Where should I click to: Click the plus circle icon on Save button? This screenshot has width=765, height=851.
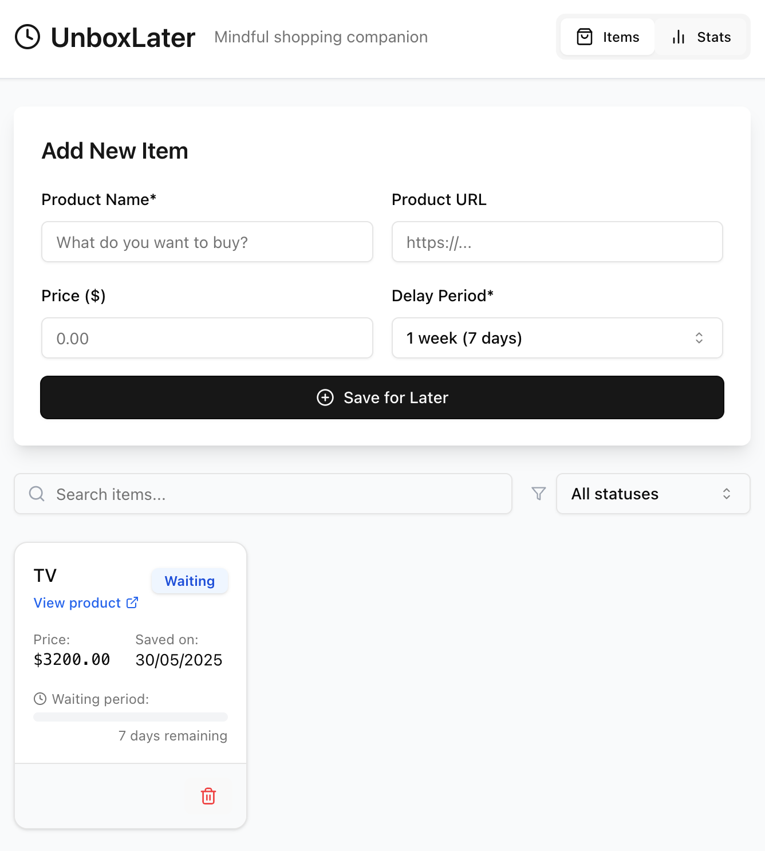click(x=325, y=397)
